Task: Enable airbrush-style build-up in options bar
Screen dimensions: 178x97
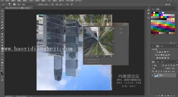Action: tap(67, 5)
